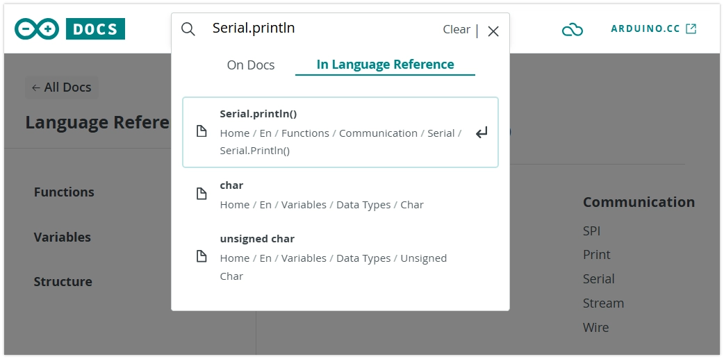The height and width of the screenshot is (359, 724).
Task: Expand the Structure sidebar section
Action: pyautogui.click(x=63, y=282)
